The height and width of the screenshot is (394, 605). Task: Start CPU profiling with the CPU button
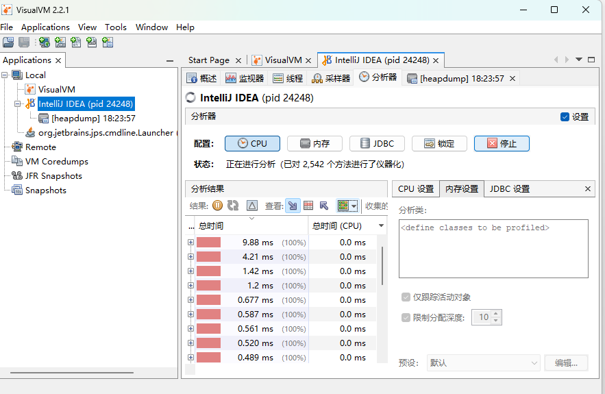click(252, 144)
